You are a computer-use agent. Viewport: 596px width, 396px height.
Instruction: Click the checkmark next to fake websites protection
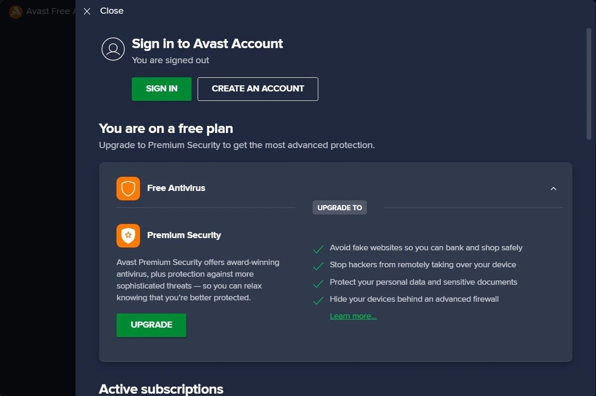pos(318,249)
